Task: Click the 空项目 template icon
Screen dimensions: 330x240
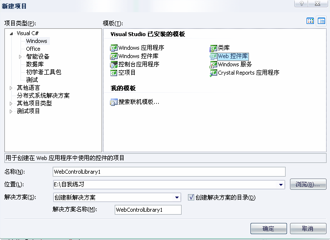Action: (x=114, y=73)
